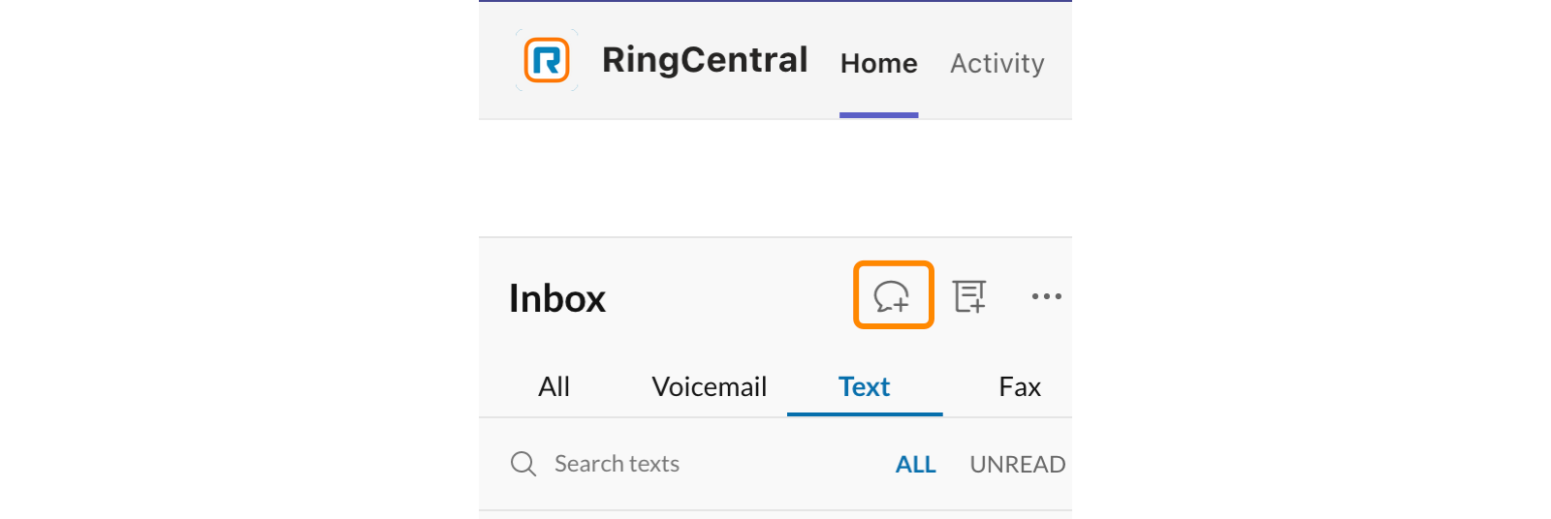The width and height of the screenshot is (1551, 519).
Task: Click the RingCentral app logo
Action: (547, 60)
